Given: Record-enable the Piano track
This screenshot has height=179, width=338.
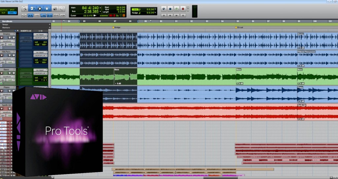Looking at the screenshot, I should coord(2,91).
